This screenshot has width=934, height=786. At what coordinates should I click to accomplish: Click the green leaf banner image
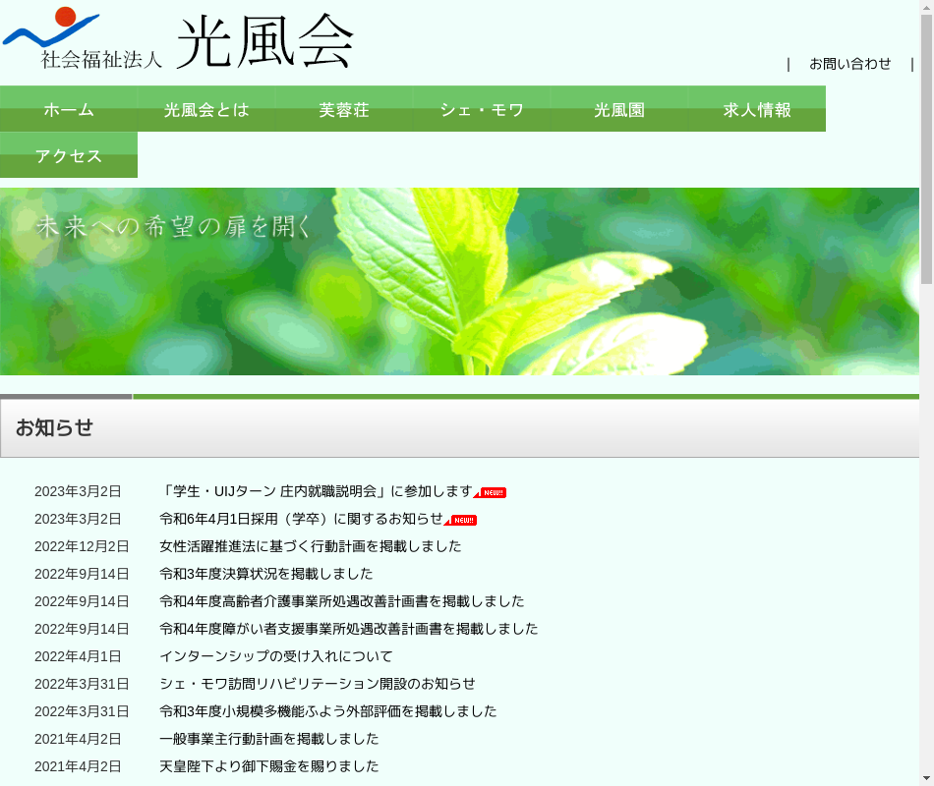(x=459, y=281)
